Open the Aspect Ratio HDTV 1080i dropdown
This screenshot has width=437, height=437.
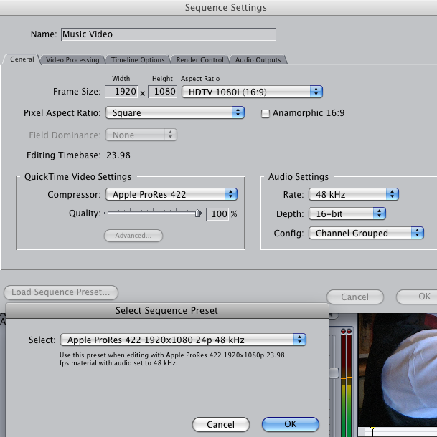pyautogui.click(x=252, y=92)
